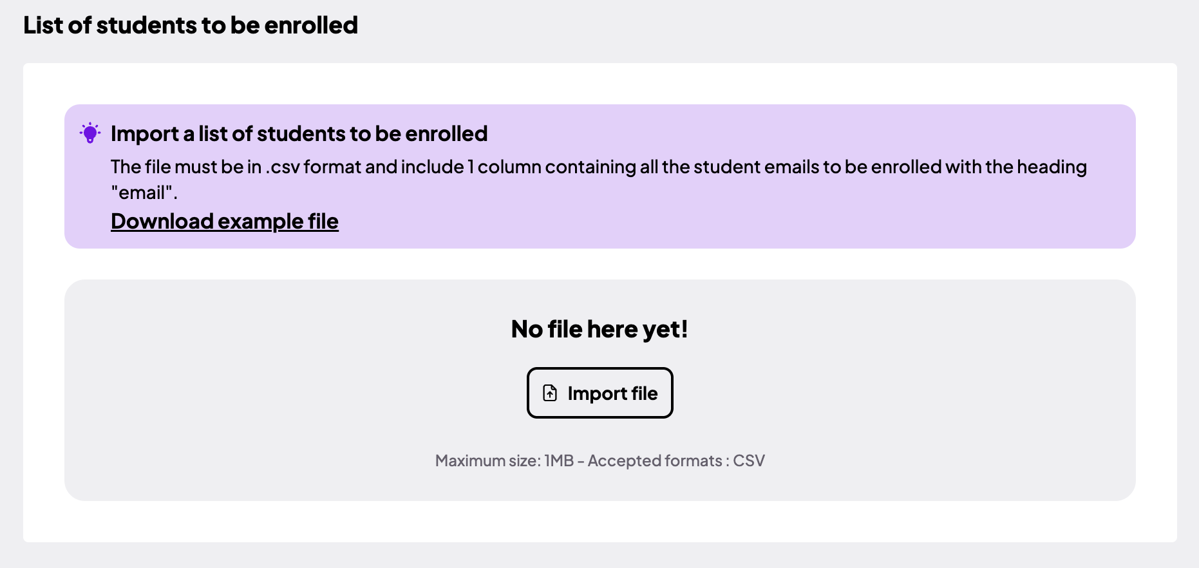
Task: Click 'example file' in the download link
Action: point(278,221)
